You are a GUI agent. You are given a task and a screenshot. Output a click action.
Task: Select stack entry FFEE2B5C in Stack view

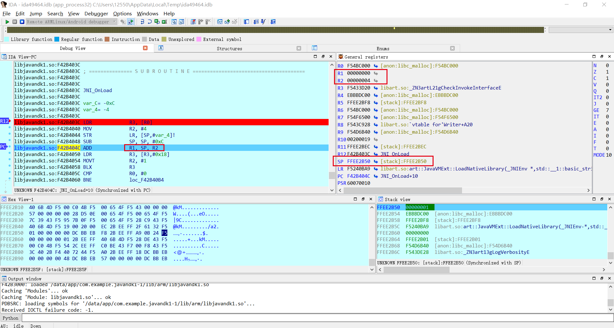(492, 227)
